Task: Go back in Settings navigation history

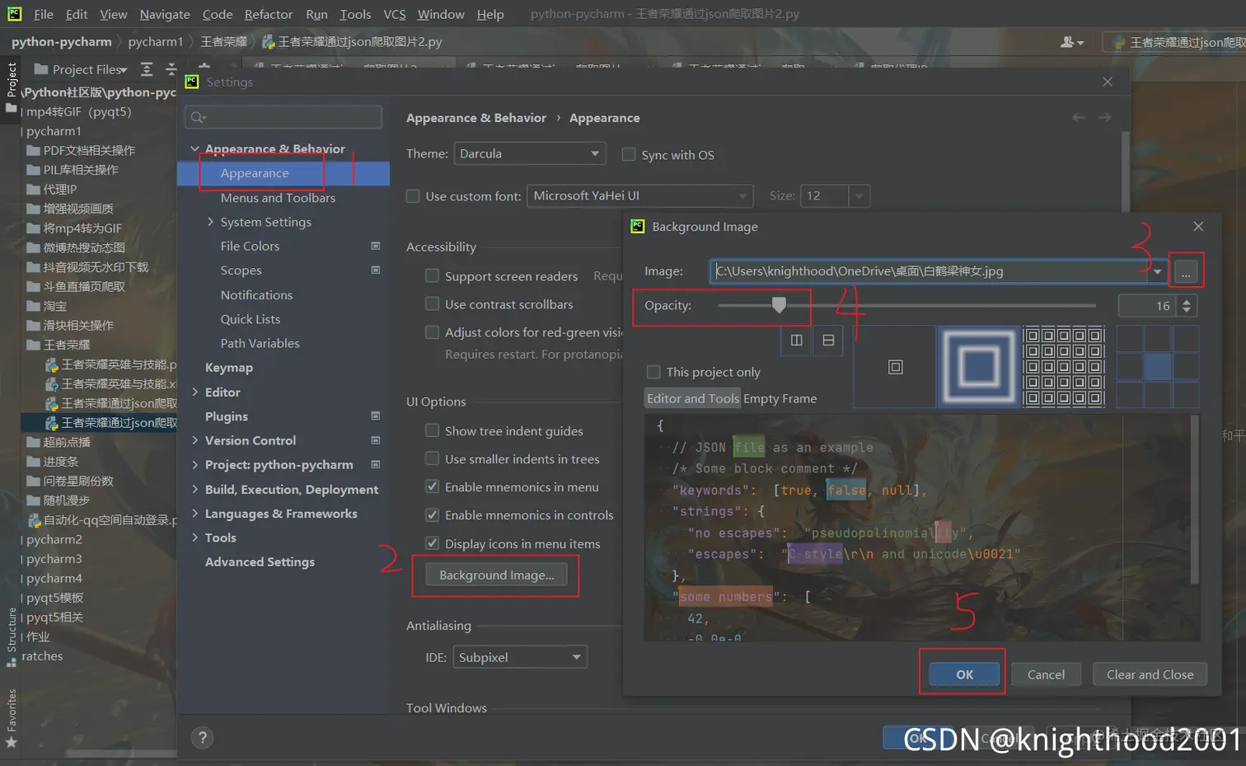Action: pyautogui.click(x=1078, y=118)
